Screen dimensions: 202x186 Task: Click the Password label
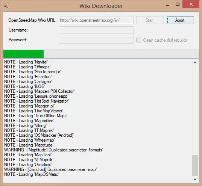[18, 40]
